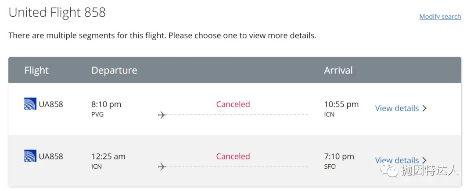Image resolution: width=474 pixels, height=191 pixels.
Task: Click the Canceled status on the 12:25 am flight
Action: [x=233, y=156]
